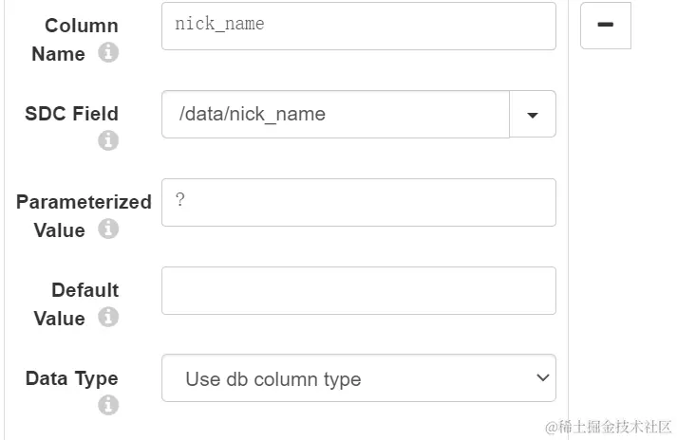Show the Default Value info tooltip icon
The width and height of the screenshot is (677, 440).
pos(108,317)
